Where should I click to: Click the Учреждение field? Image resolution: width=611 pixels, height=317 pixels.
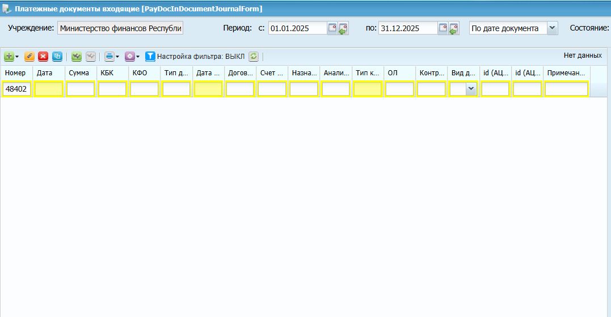click(120, 28)
